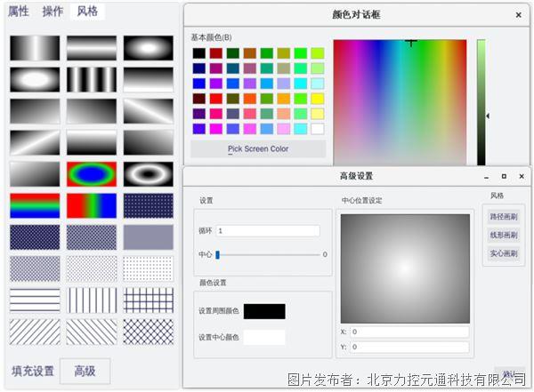The image size is (534, 392).
Task: Select the 线形画刷 style button
Action: coord(504,235)
